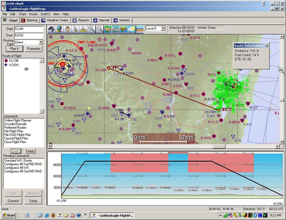Image resolution: width=286 pixels, height=220 pixels.
Task: Click map horizontal scroll left arrow
Action: point(50,146)
